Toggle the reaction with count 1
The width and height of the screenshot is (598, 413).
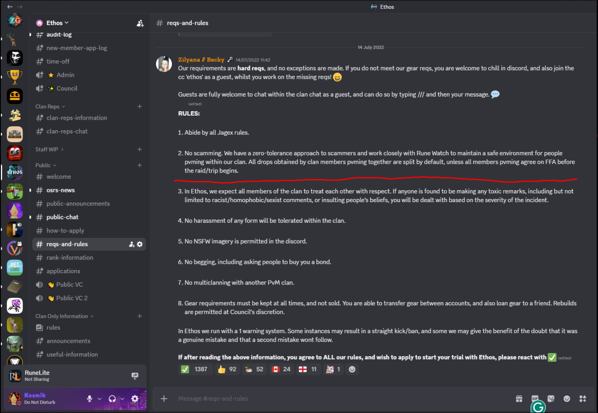333,369
